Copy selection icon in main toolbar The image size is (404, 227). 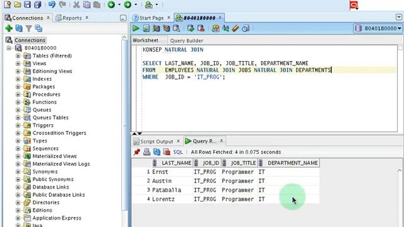(x=87, y=4)
